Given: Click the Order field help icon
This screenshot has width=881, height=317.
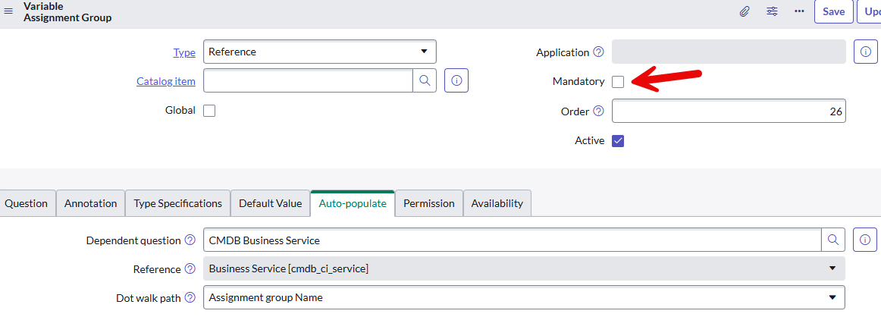Looking at the screenshot, I should tap(598, 111).
